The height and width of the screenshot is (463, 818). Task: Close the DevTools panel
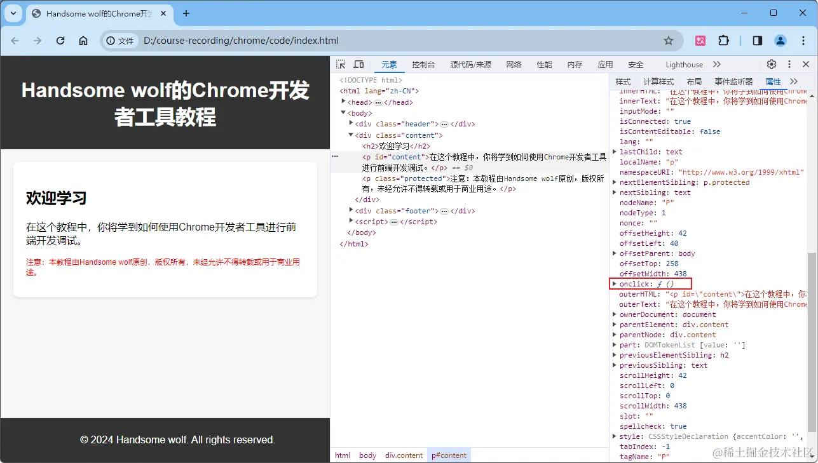(806, 64)
